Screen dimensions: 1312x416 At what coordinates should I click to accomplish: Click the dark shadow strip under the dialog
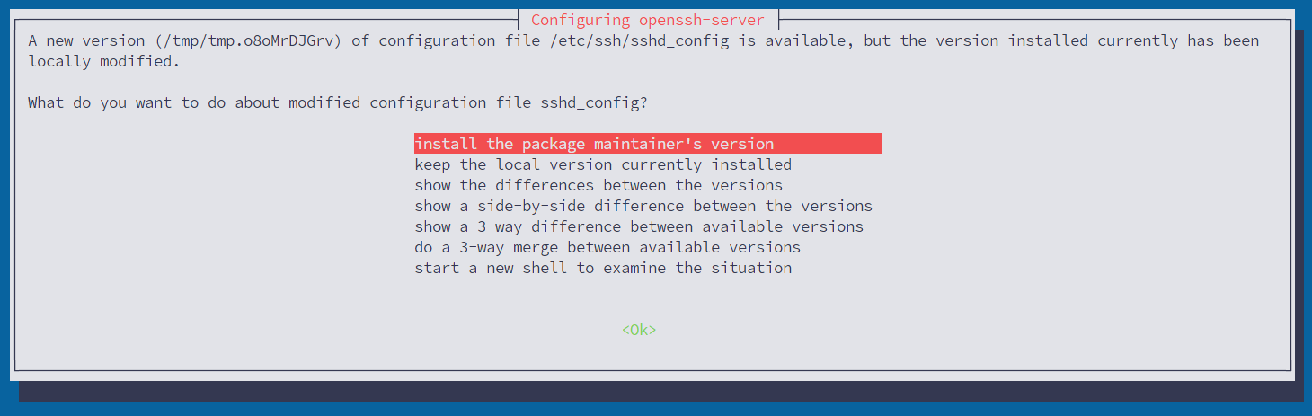pos(660,391)
